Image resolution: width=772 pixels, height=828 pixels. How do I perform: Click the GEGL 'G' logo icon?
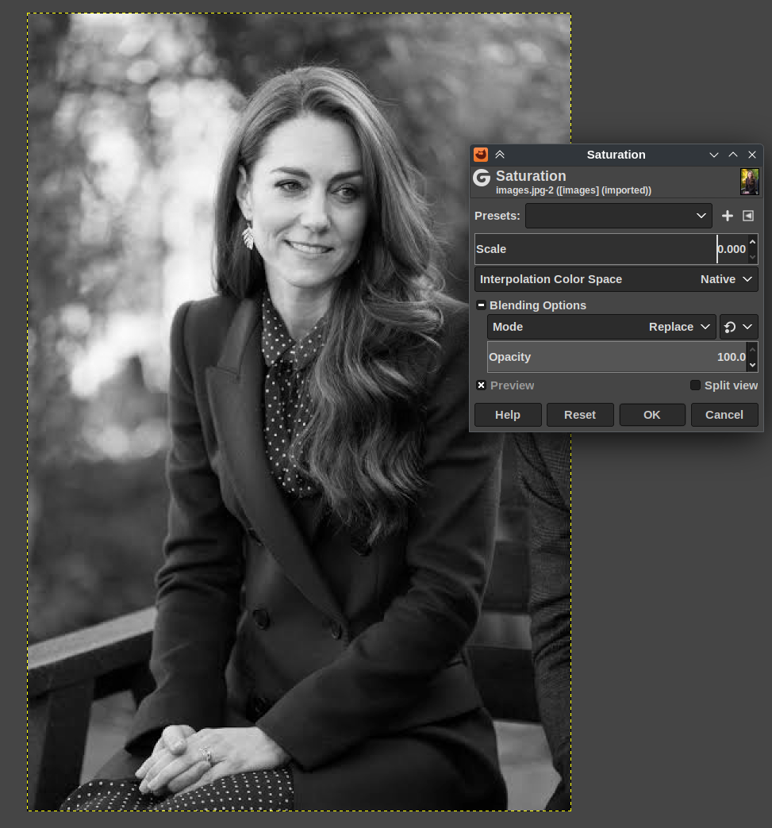482,178
